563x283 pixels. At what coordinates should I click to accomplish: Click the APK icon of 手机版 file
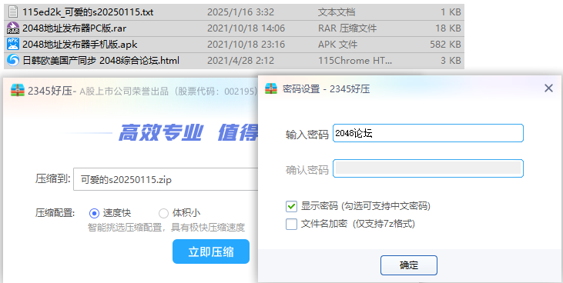(13, 44)
